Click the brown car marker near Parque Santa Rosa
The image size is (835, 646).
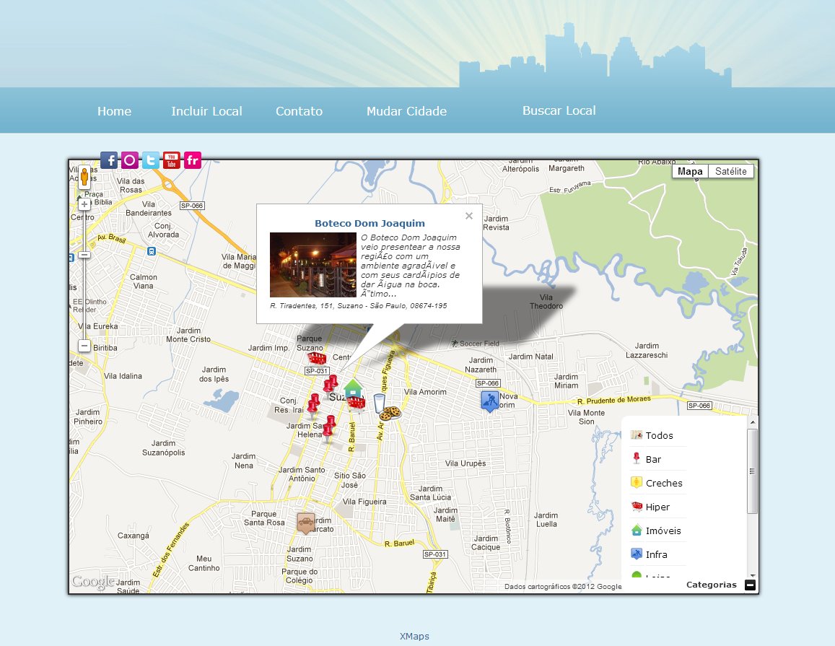tap(306, 523)
